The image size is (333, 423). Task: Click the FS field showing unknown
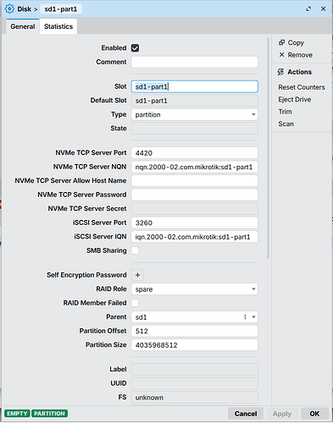tap(195, 398)
